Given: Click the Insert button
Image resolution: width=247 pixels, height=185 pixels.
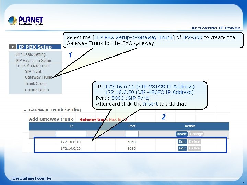Looking at the screenshot, I should (181, 134).
